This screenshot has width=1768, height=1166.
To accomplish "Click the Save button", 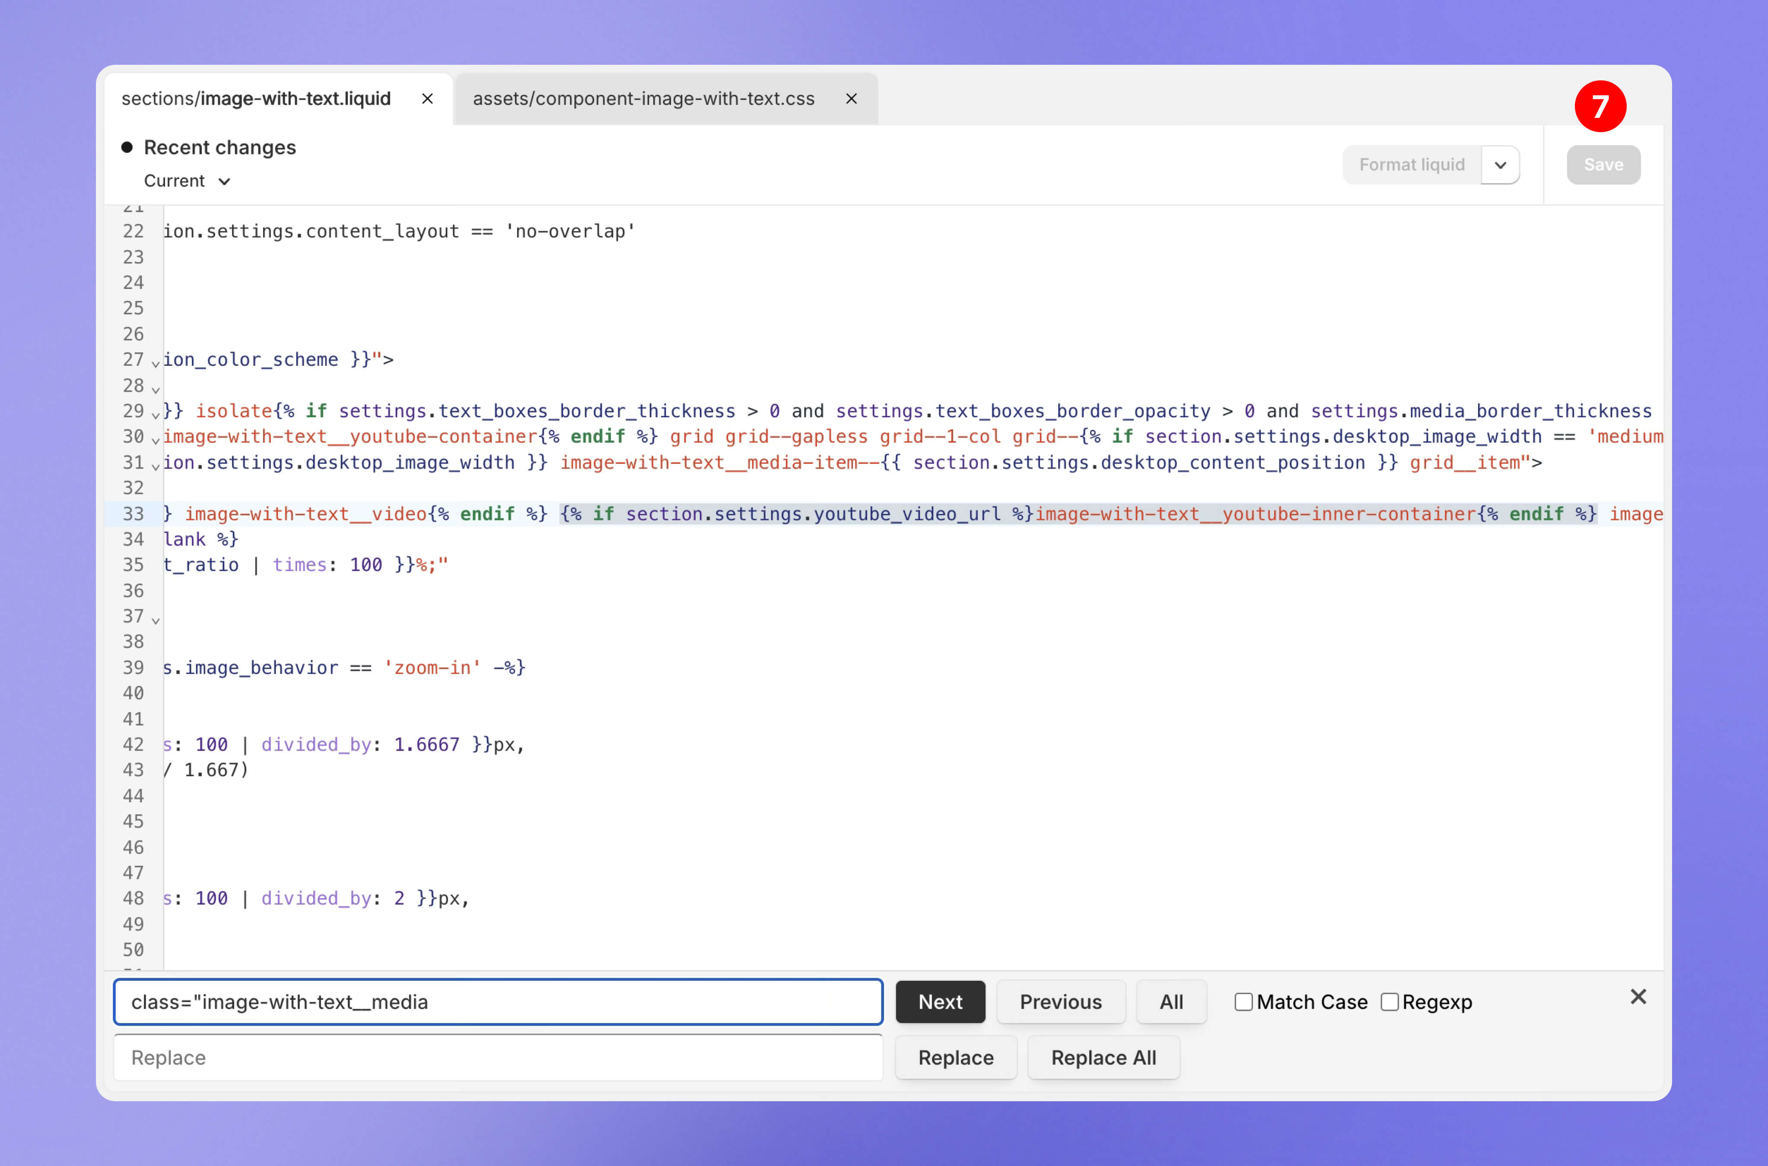I will [1603, 165].
